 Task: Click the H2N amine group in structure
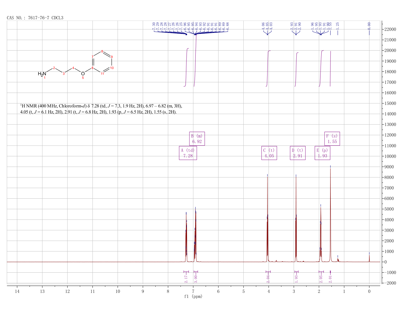point(42,74)
